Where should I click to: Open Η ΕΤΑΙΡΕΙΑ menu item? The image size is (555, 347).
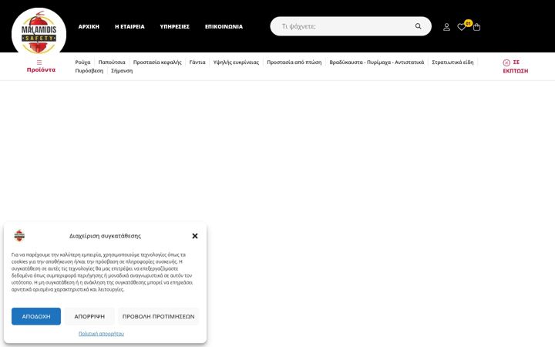129,26
